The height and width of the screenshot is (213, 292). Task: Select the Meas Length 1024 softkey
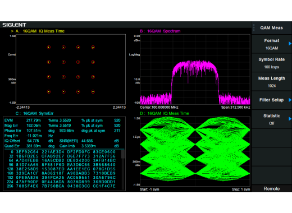[x=272, y=82]
